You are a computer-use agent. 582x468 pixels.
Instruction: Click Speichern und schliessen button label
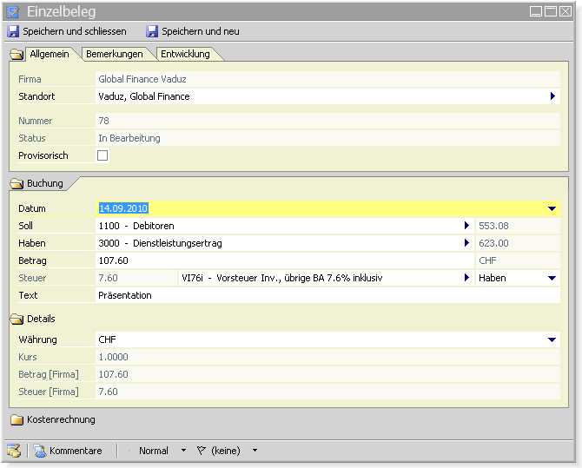pyautogui.click(x=75, y=31)
